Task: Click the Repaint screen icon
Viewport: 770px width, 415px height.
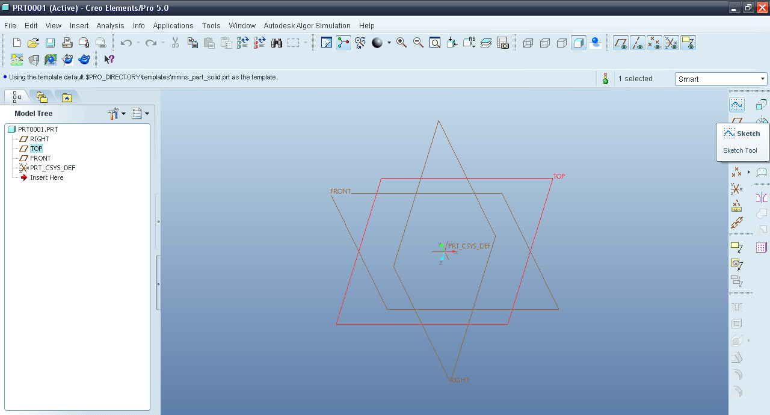Action: point(327,43)
